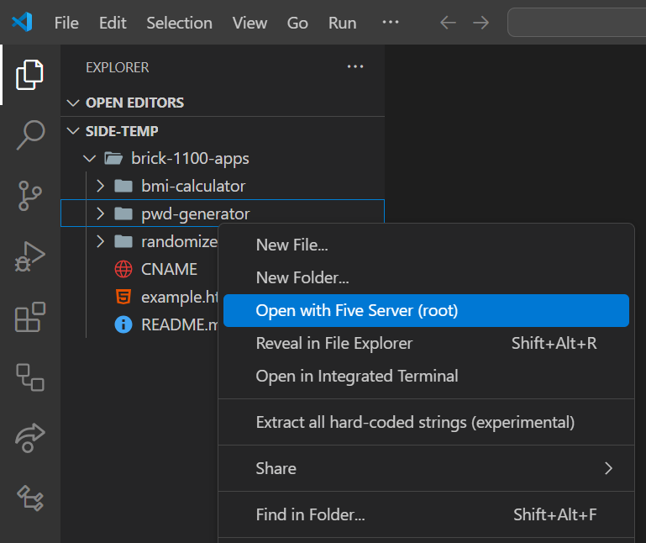Open the Run menu
The height and width of the screenshot is (543, 646).
click(343, 23)
